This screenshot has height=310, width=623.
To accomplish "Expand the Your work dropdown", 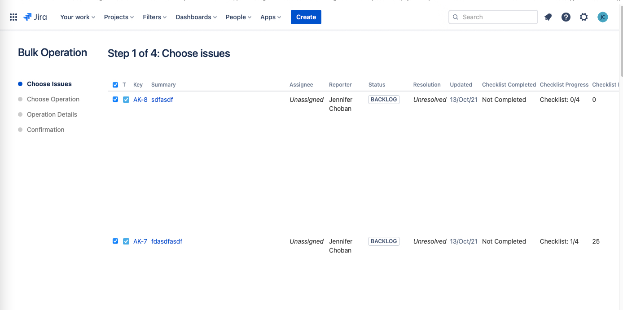I will tap(78, 17).
